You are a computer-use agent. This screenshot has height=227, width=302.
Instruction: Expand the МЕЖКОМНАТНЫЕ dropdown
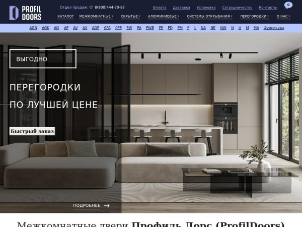96,17
